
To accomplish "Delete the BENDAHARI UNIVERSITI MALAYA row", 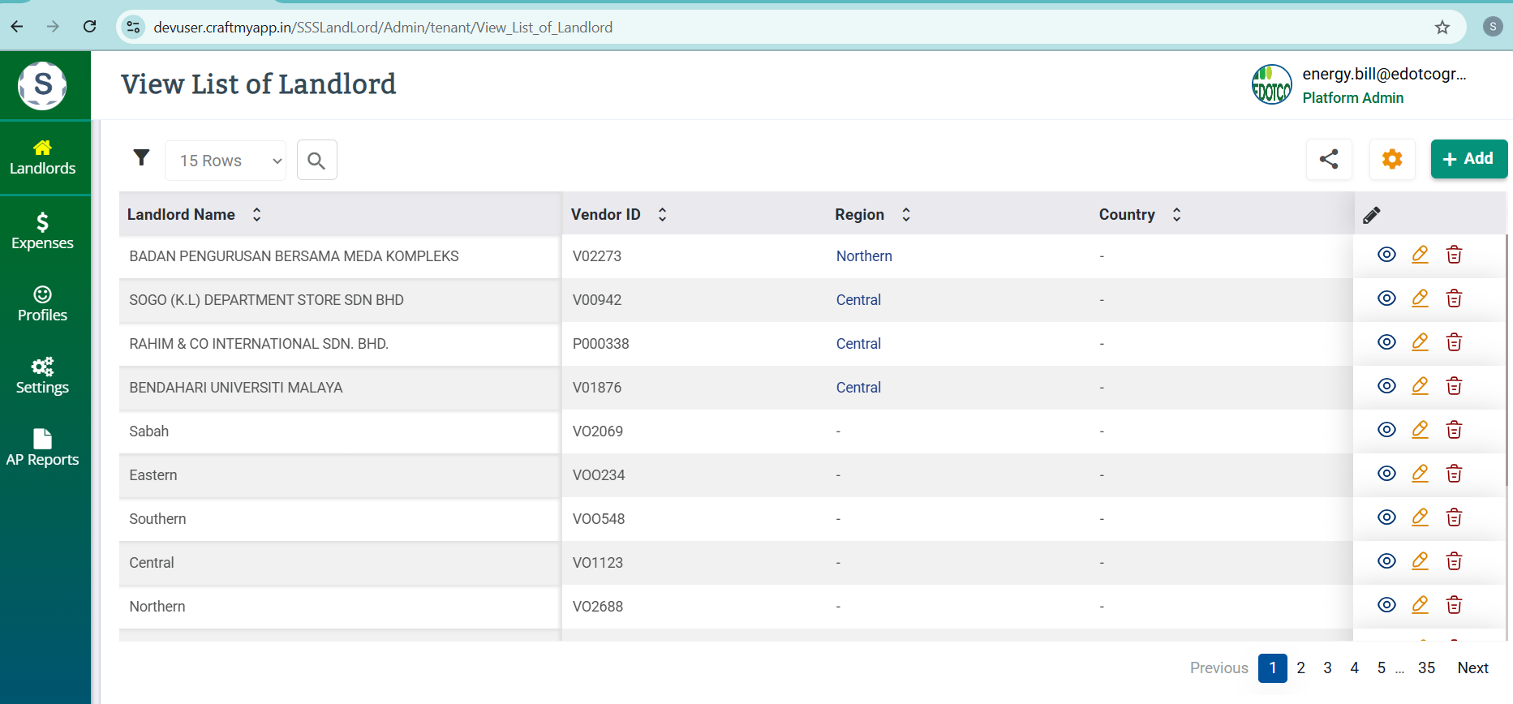I will coord(1454,386).
